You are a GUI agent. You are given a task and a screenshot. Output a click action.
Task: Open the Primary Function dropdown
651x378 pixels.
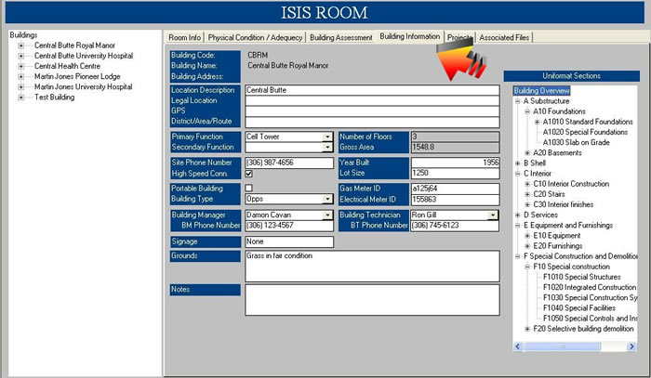(327, 137)
